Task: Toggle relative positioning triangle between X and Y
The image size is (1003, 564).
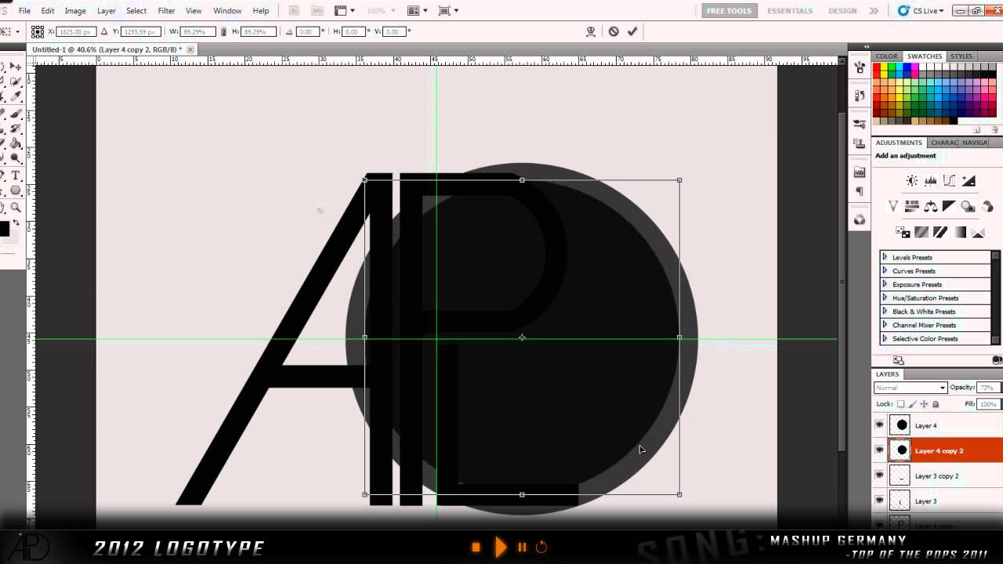Action: [x=105, y=31]
